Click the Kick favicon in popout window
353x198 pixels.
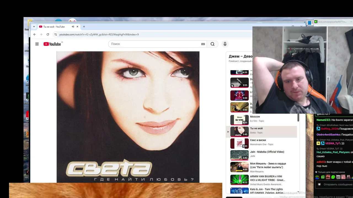pos(316,22)
